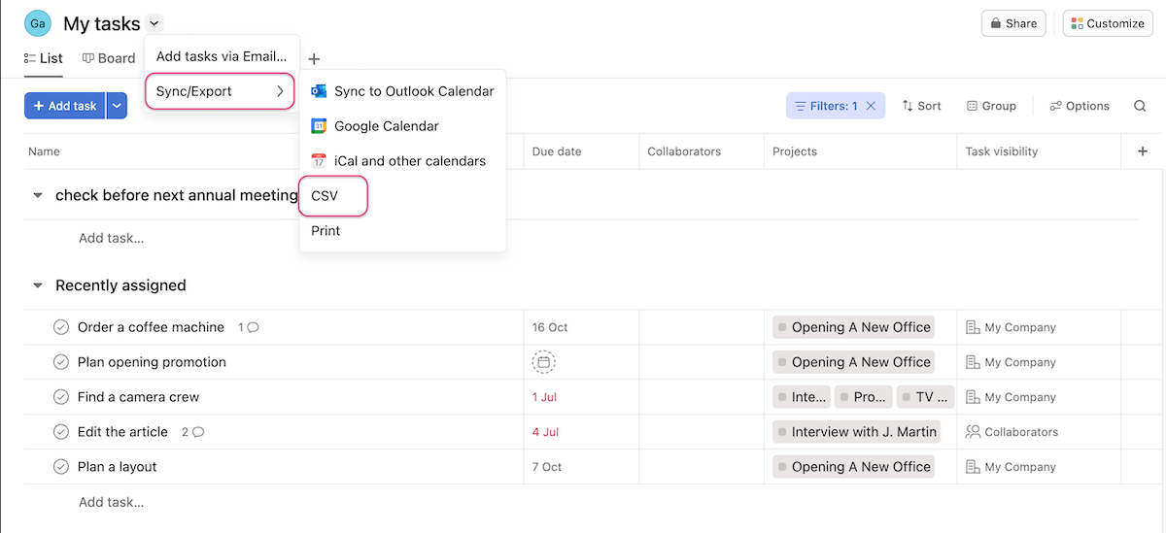
Task: Set due date for Plan opening promotion
Action: (544, 362)
